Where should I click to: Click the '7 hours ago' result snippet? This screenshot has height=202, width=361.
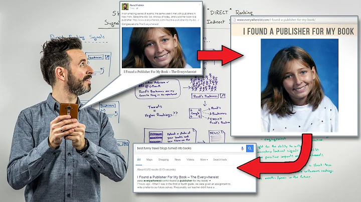click(x=184, y=185)
